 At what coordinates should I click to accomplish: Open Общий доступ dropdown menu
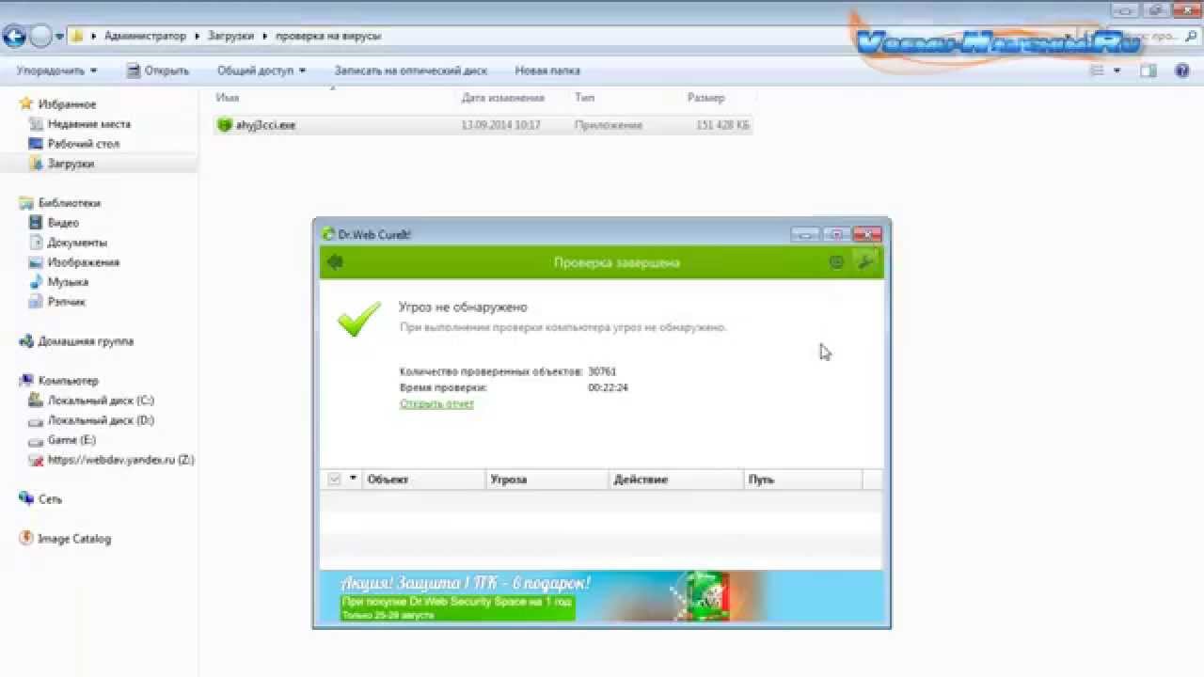[261, 71]
